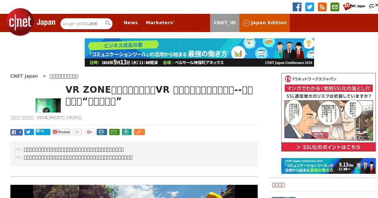Open the ZDNet Japan logo link
This screenshot has height=198, width=378.
354,6
